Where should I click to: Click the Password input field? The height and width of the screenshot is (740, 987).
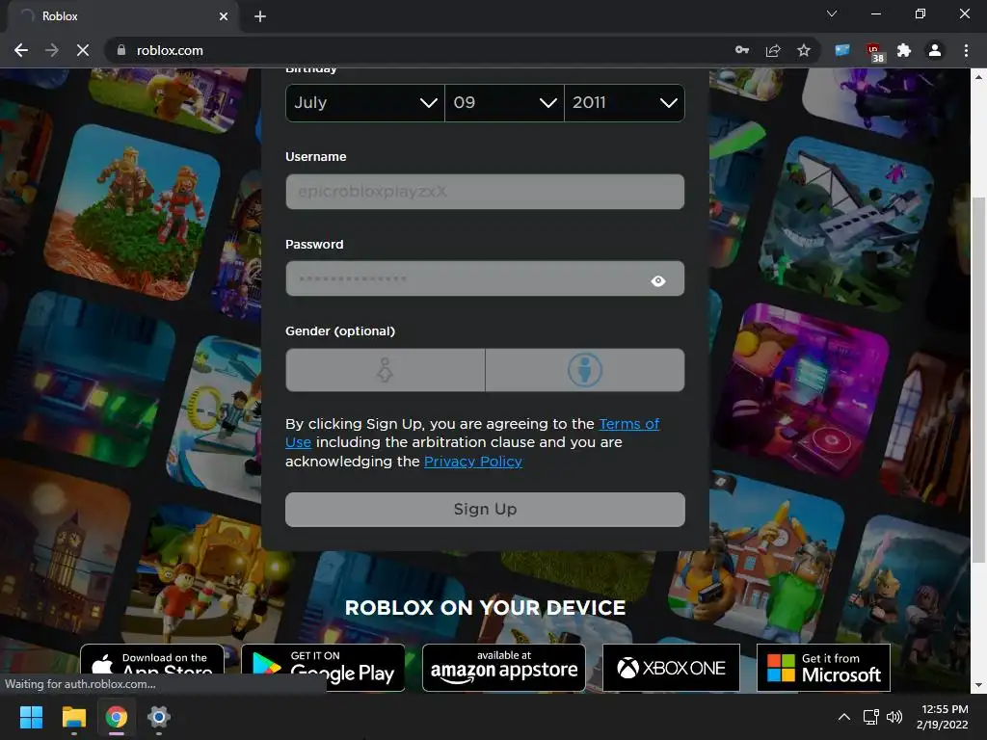click(485, 278)
